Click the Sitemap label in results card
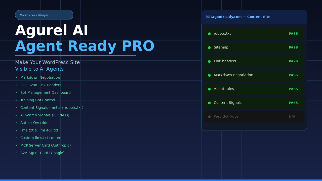Screen dimensions: 322x181 221,48
